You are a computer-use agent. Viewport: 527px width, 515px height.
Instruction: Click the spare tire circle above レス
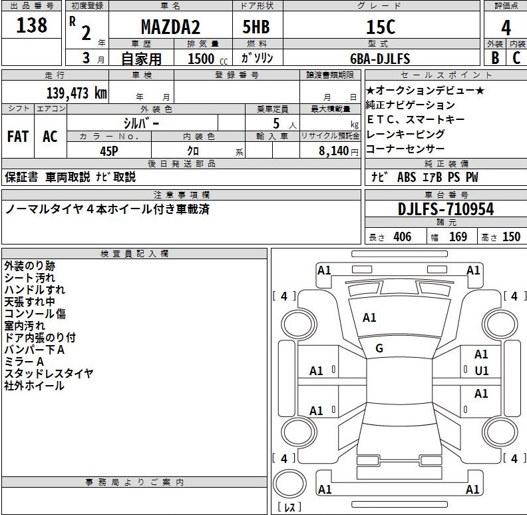[289, 484]
